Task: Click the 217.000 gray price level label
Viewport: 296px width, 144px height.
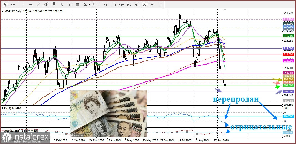Action: 288,30
